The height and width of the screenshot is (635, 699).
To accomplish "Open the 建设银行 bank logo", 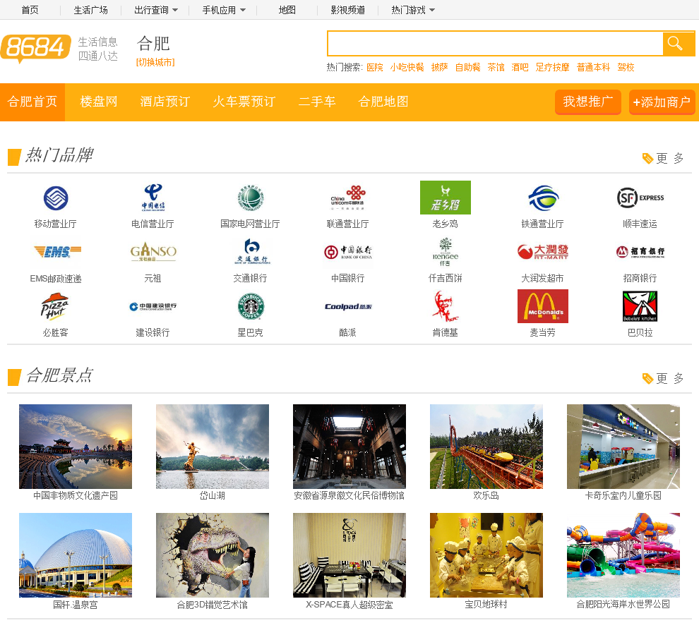I will (x=153, y=307).
